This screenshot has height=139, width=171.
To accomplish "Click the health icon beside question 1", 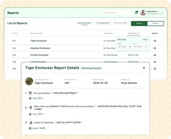I will click(x=30, y=93).
